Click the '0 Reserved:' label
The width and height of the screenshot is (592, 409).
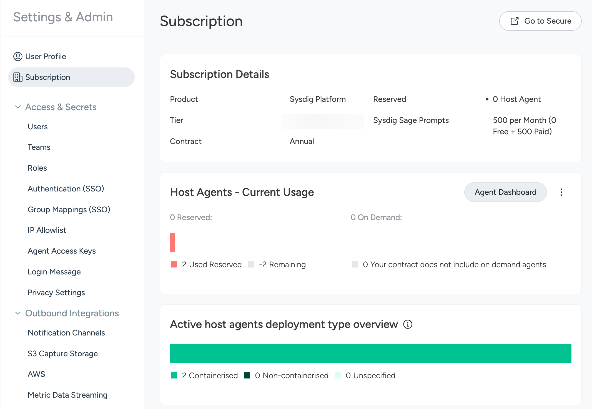point(191,217)
